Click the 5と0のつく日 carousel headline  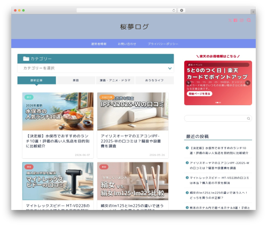pos(217,74)
